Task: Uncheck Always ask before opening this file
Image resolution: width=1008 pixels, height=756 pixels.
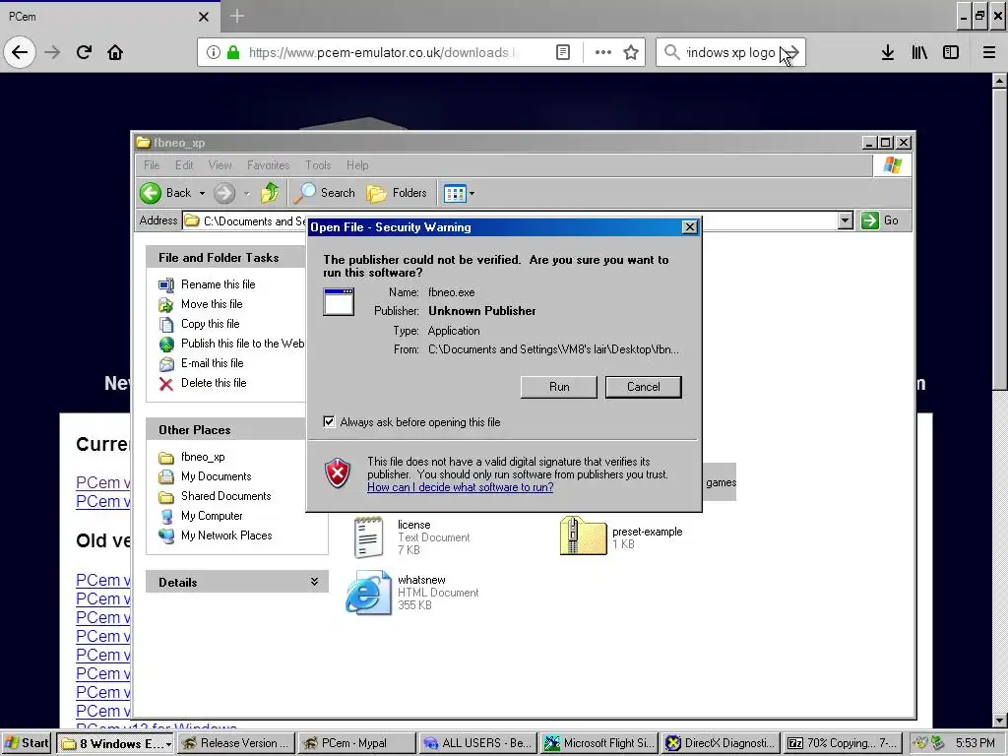Action: pyautogui.click(x=329, y=421)
